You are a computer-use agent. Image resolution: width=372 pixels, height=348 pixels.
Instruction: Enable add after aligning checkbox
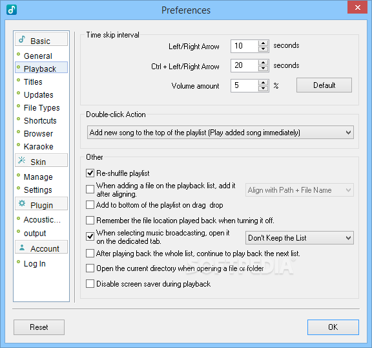tap(90, 190)
